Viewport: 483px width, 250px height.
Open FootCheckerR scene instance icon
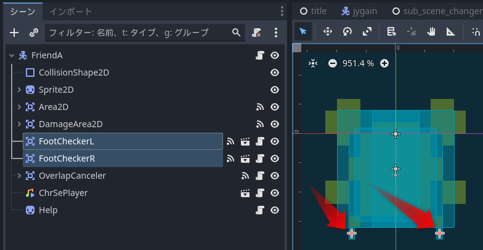[x=245, y=158]
